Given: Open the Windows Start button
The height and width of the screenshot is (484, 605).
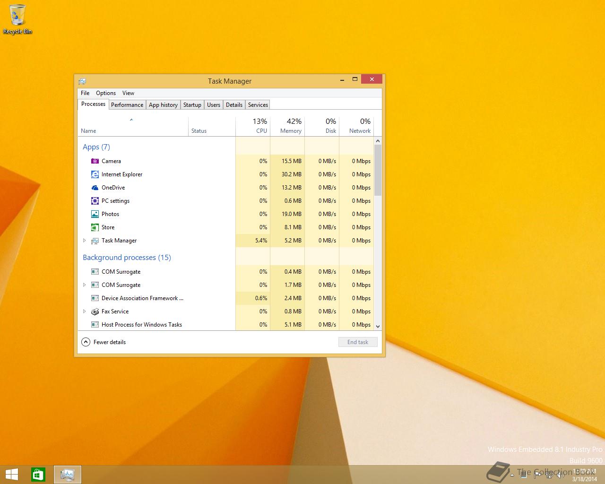Looking at the screenshot, I should click(x=12, y=475).
